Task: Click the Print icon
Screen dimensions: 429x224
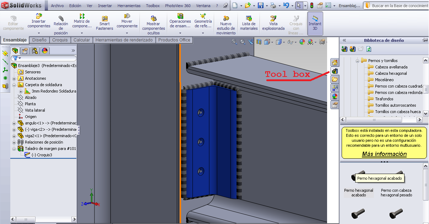Action: [x=273, y=5]
